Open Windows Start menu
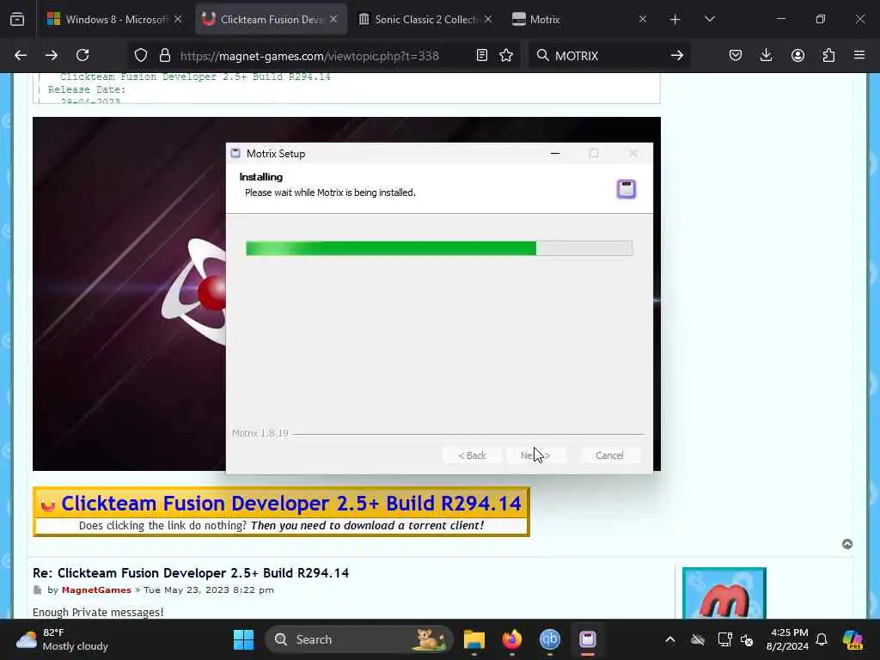The height and width of the screenshot is (660, 880). point(243,639)
